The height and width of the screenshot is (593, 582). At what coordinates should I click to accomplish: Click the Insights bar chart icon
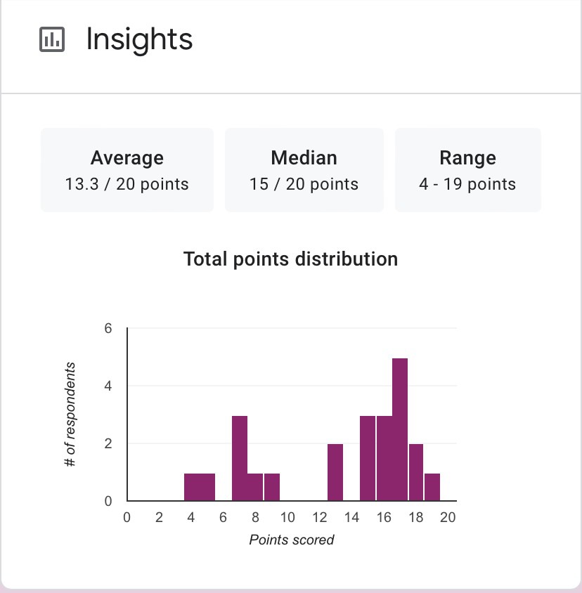click(52, 39)
